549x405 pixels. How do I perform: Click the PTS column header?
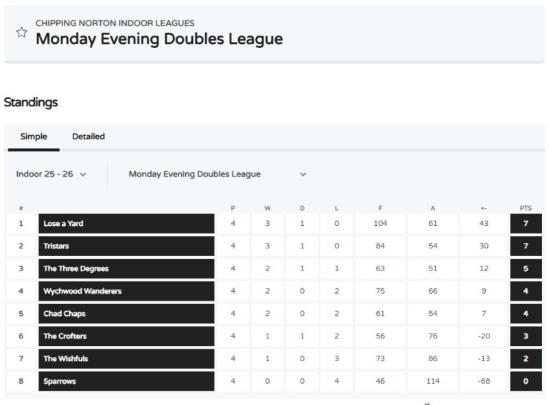[x=526, y=208]
